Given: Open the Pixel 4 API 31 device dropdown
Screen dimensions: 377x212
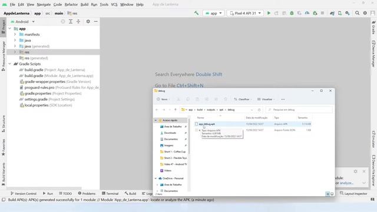Looking at the screenshot, I should click(245, 13).
